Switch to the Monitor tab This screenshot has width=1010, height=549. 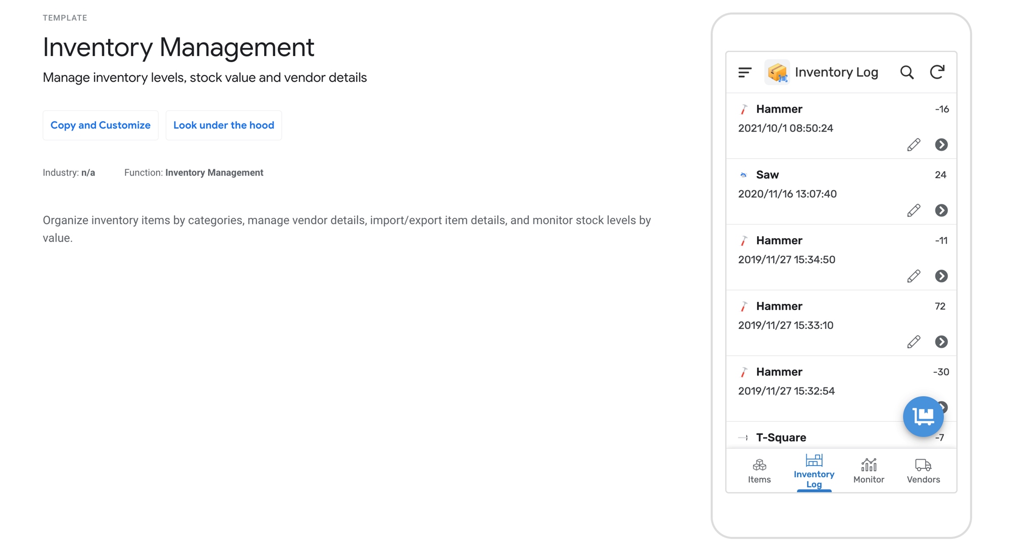(869, 471)
